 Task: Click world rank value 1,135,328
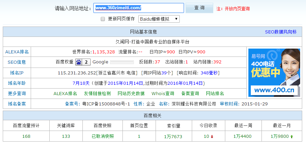[x=103, y=52]
